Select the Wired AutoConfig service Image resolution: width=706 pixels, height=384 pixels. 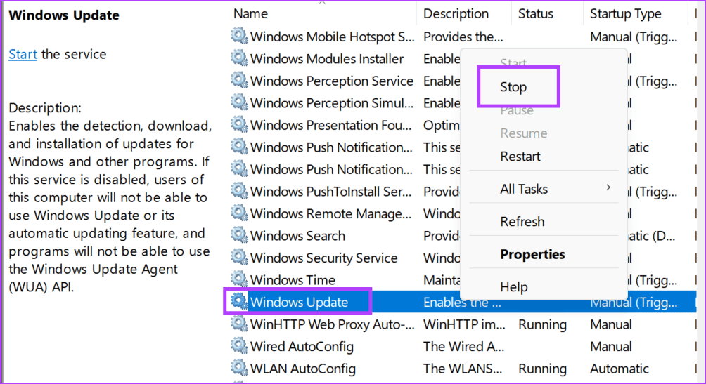[302, 346]
